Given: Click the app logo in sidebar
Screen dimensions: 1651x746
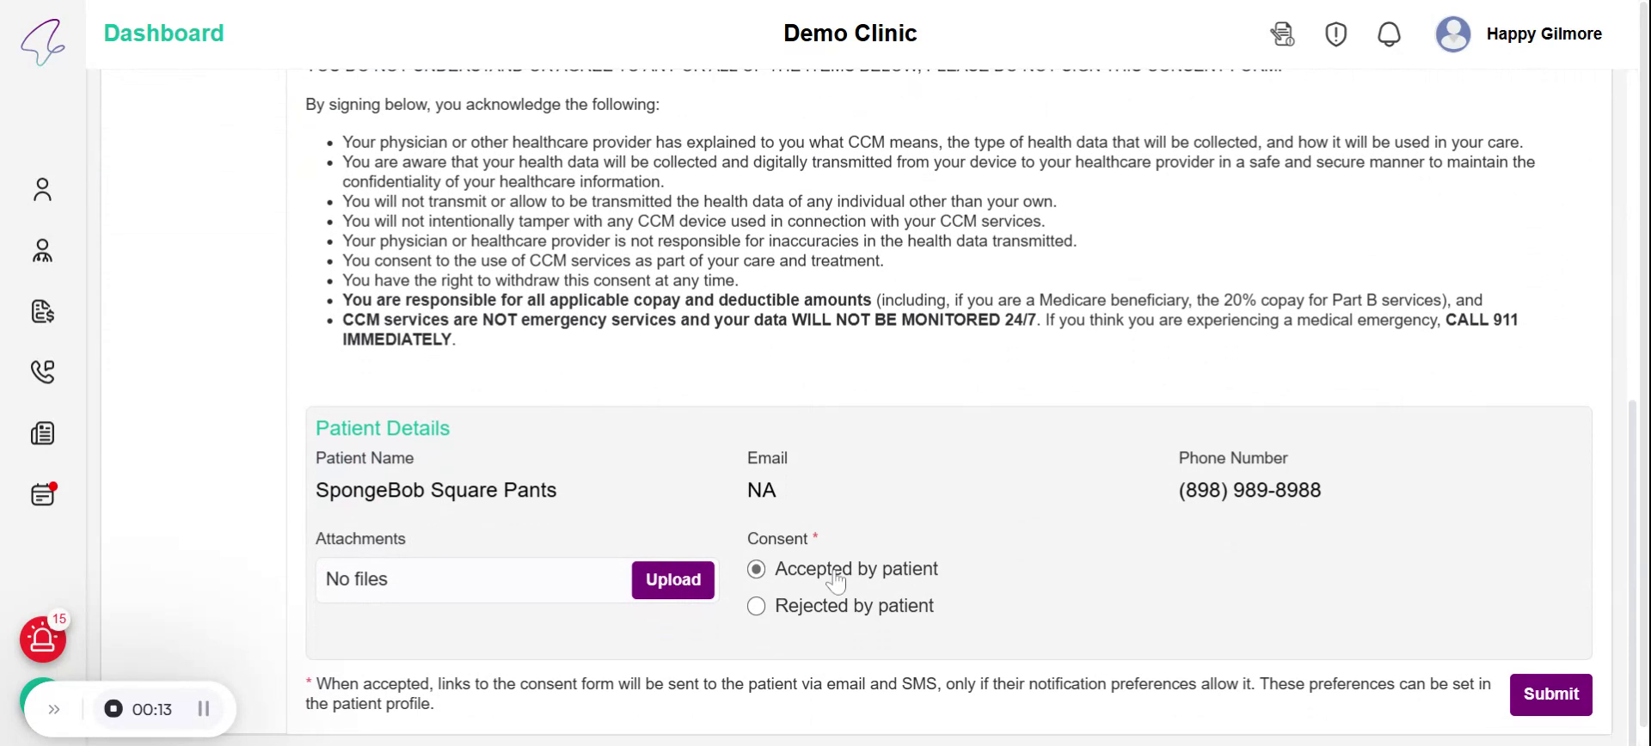Looking at the screenshot, I should click(x=42, y=40).
